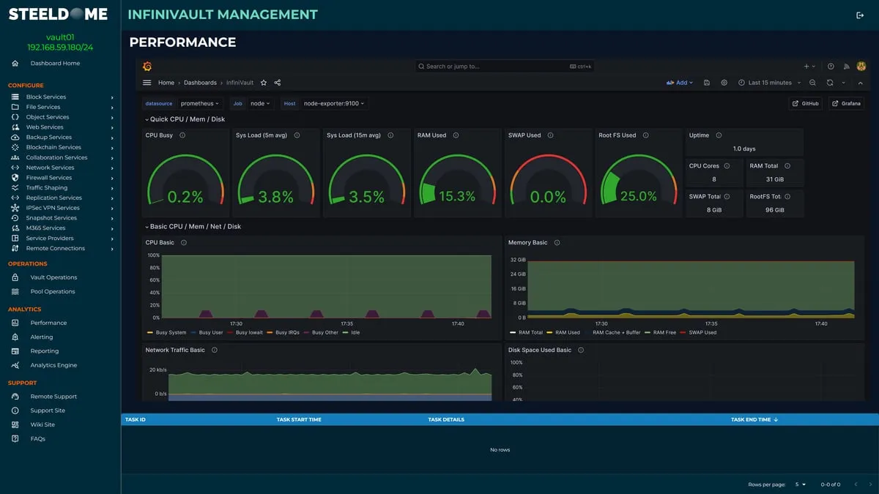Follow the GitHub link

pyautogui.click(x=805, y=103)
